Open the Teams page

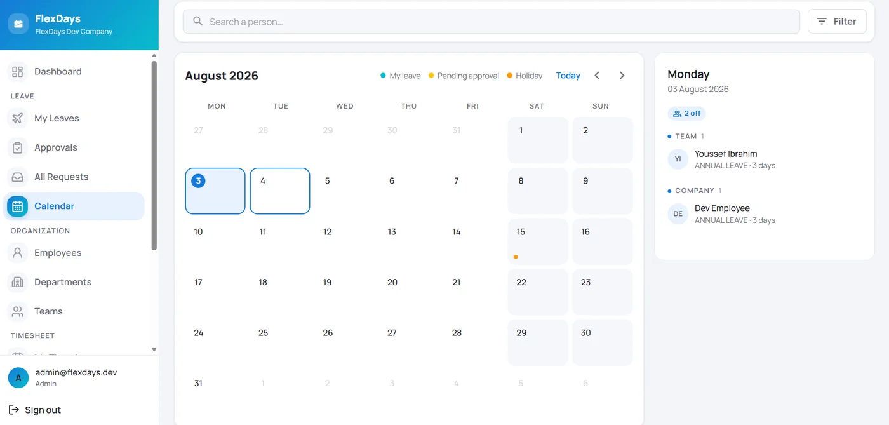(x=74, y=311)
